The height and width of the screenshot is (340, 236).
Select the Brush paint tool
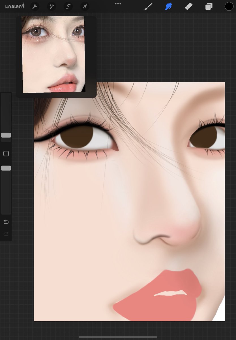tap(149, 6)
